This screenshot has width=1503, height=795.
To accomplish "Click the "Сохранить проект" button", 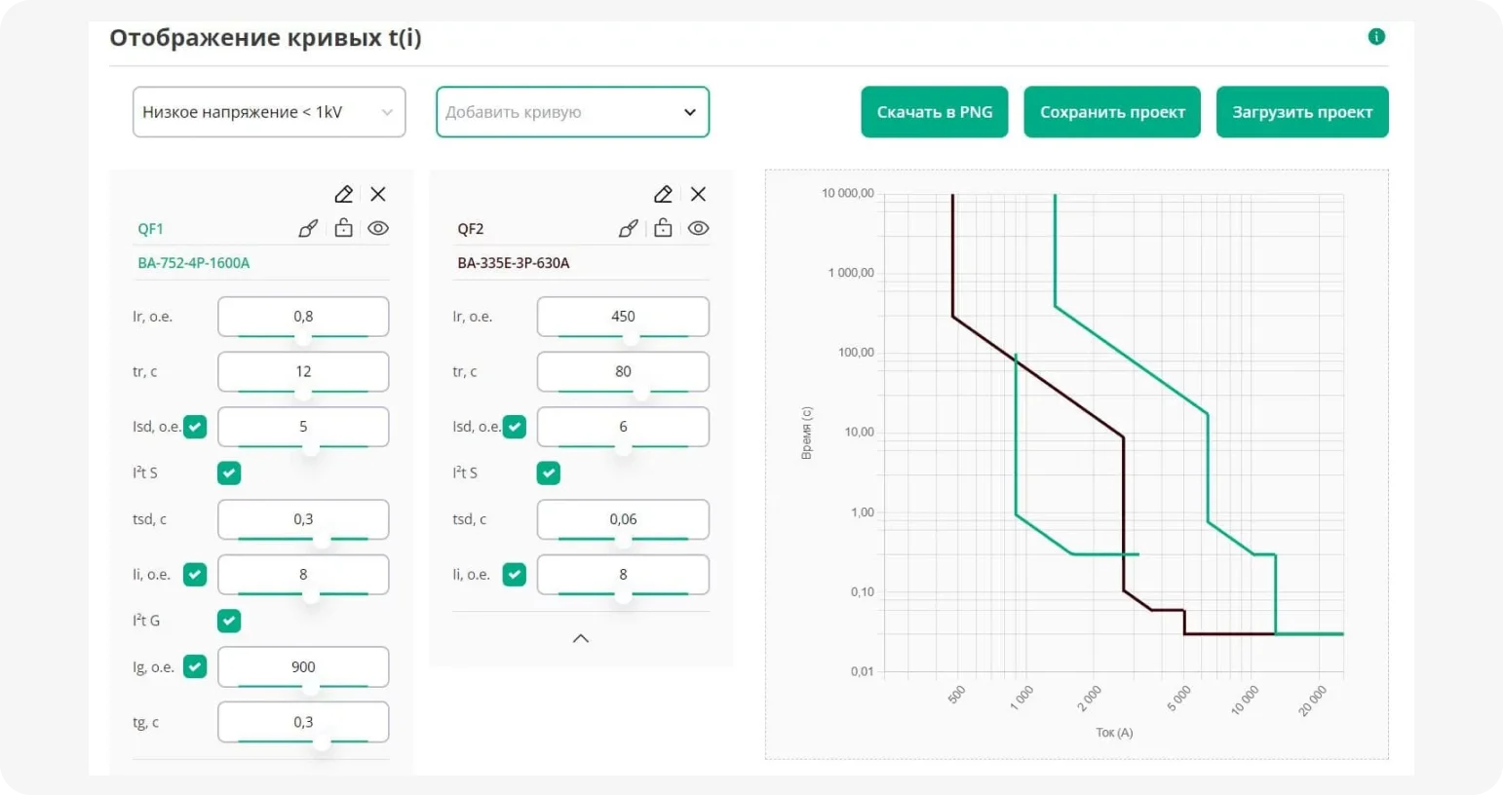I will [x=1112, y=112].
